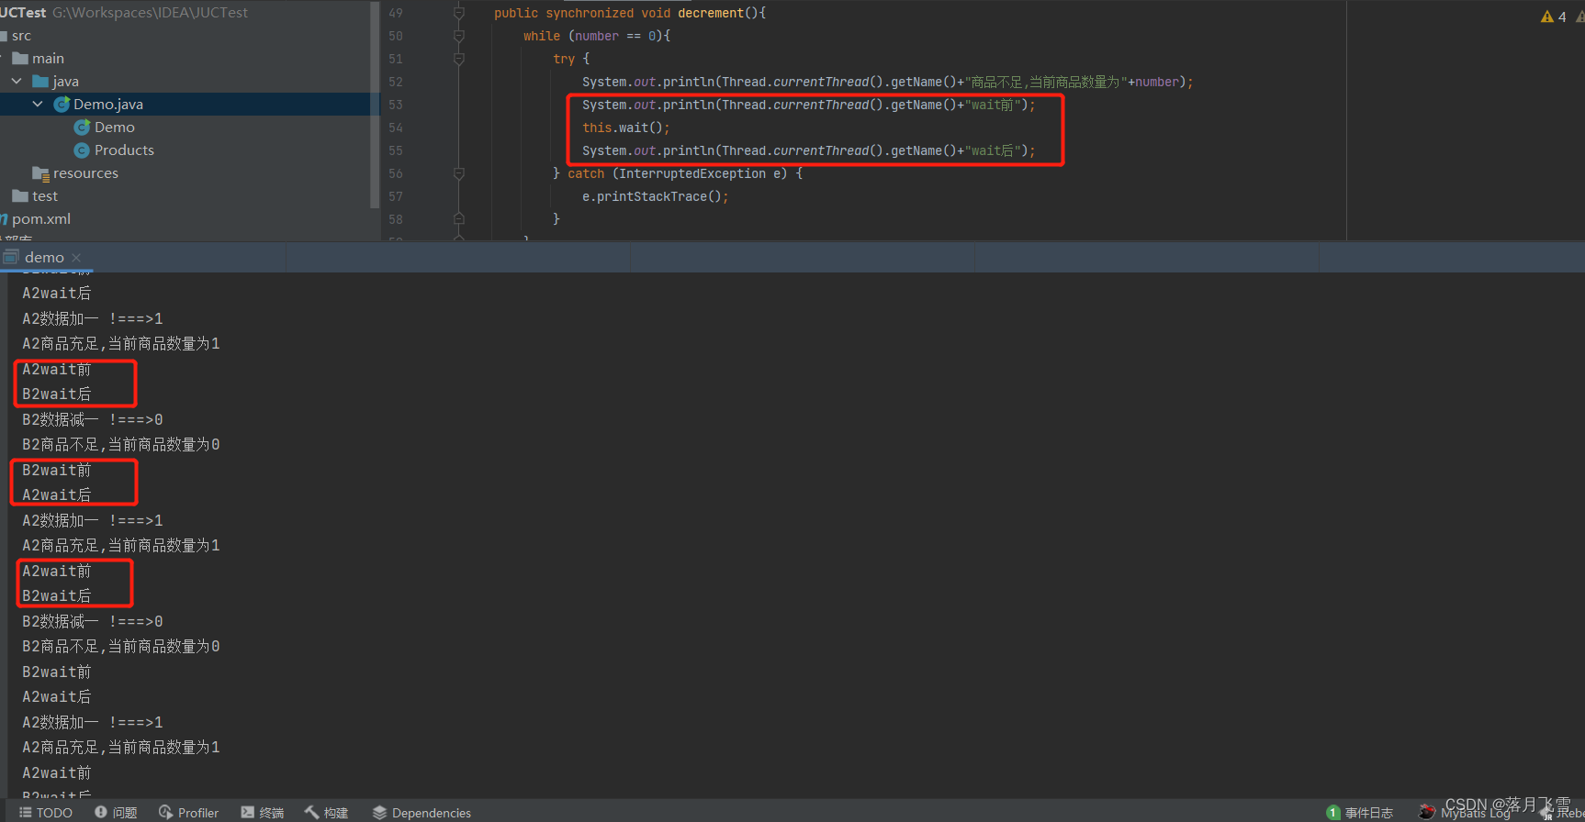Image resolution: width=1585 pixels, height=822 pixels.
Task: Open the 构建 (Build) tool window
Action: click(x=327, y=813)
